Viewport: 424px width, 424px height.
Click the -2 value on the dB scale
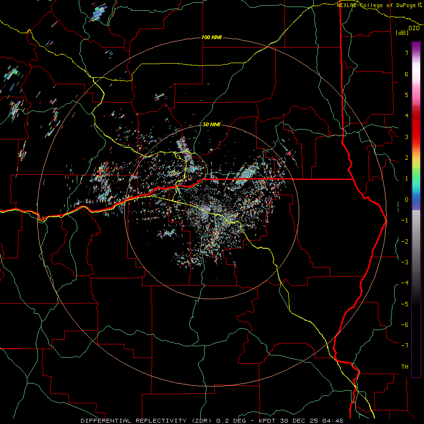coord(405,242)
